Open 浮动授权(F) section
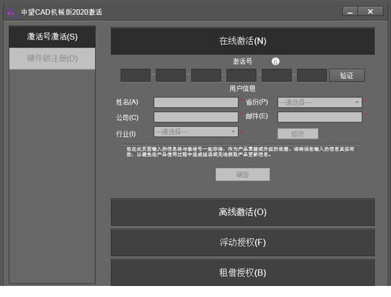391x297 pixels. point(242,242)
